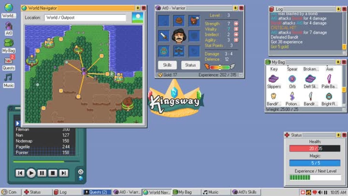Click the warrior character portrait

click(179, 36)
